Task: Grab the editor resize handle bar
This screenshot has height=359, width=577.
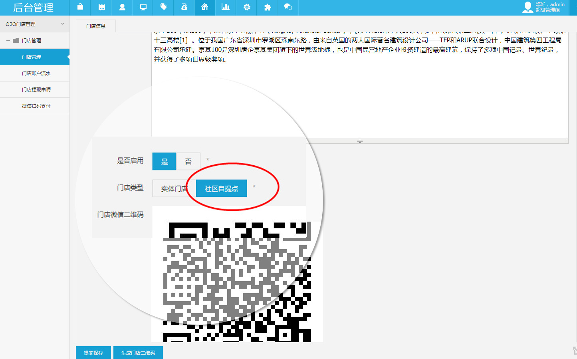Action: (x=360, y=141)
